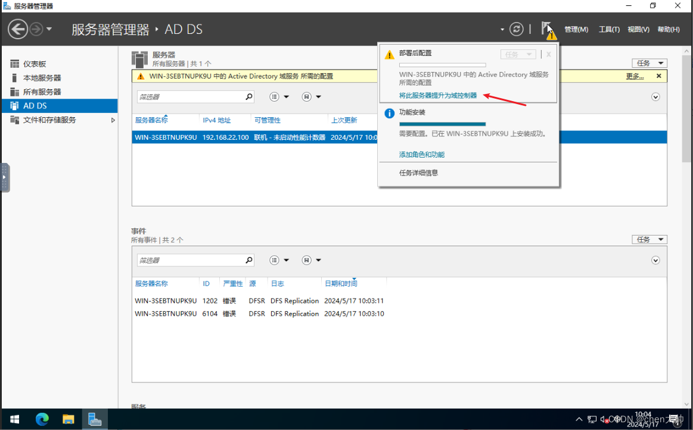
Task: Open the 管理(M) menu
Action: [x=576, y=30]
